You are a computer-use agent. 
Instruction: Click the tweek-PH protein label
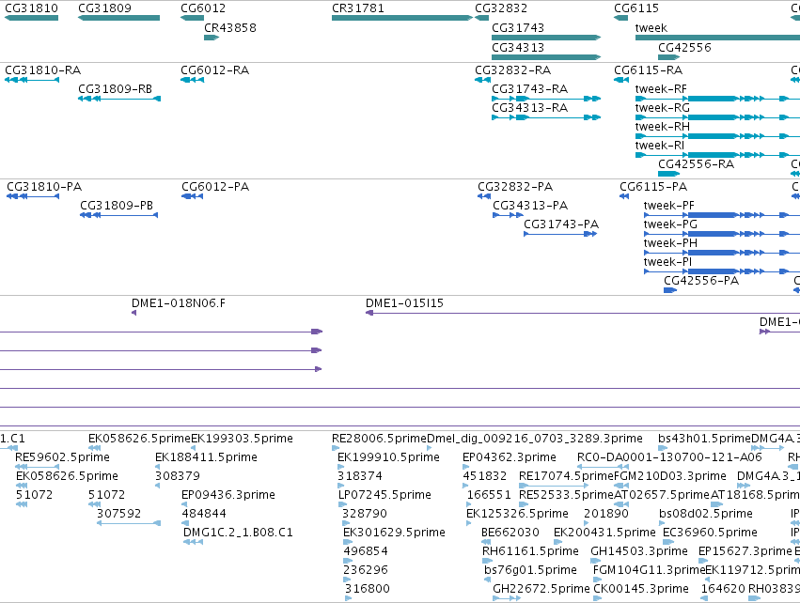click(670, 243)
